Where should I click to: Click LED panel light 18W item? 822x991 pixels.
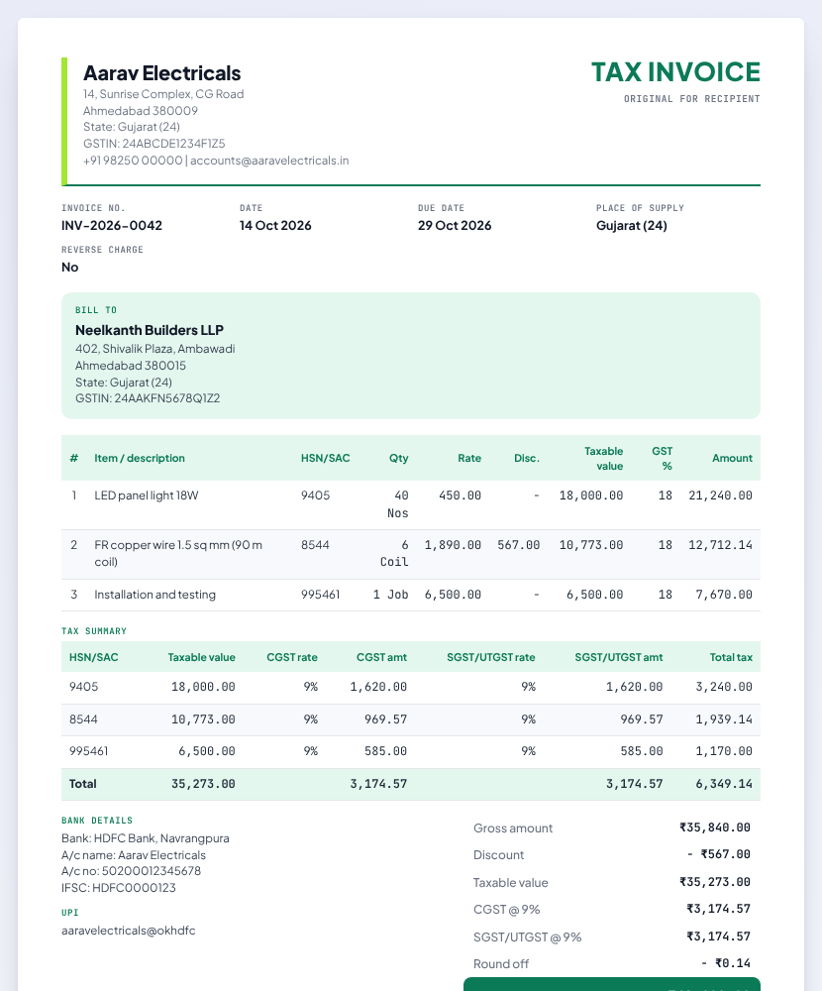(x=147, y=495)
